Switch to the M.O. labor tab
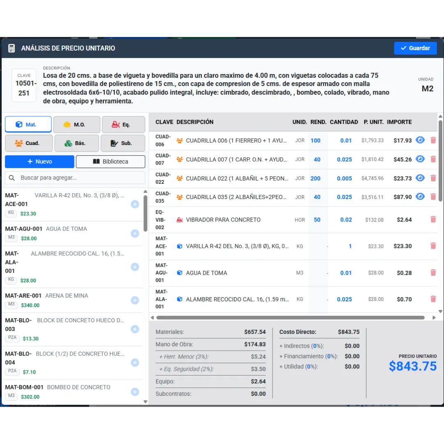Viewport: 444px width, 444px height. point(76,124)
